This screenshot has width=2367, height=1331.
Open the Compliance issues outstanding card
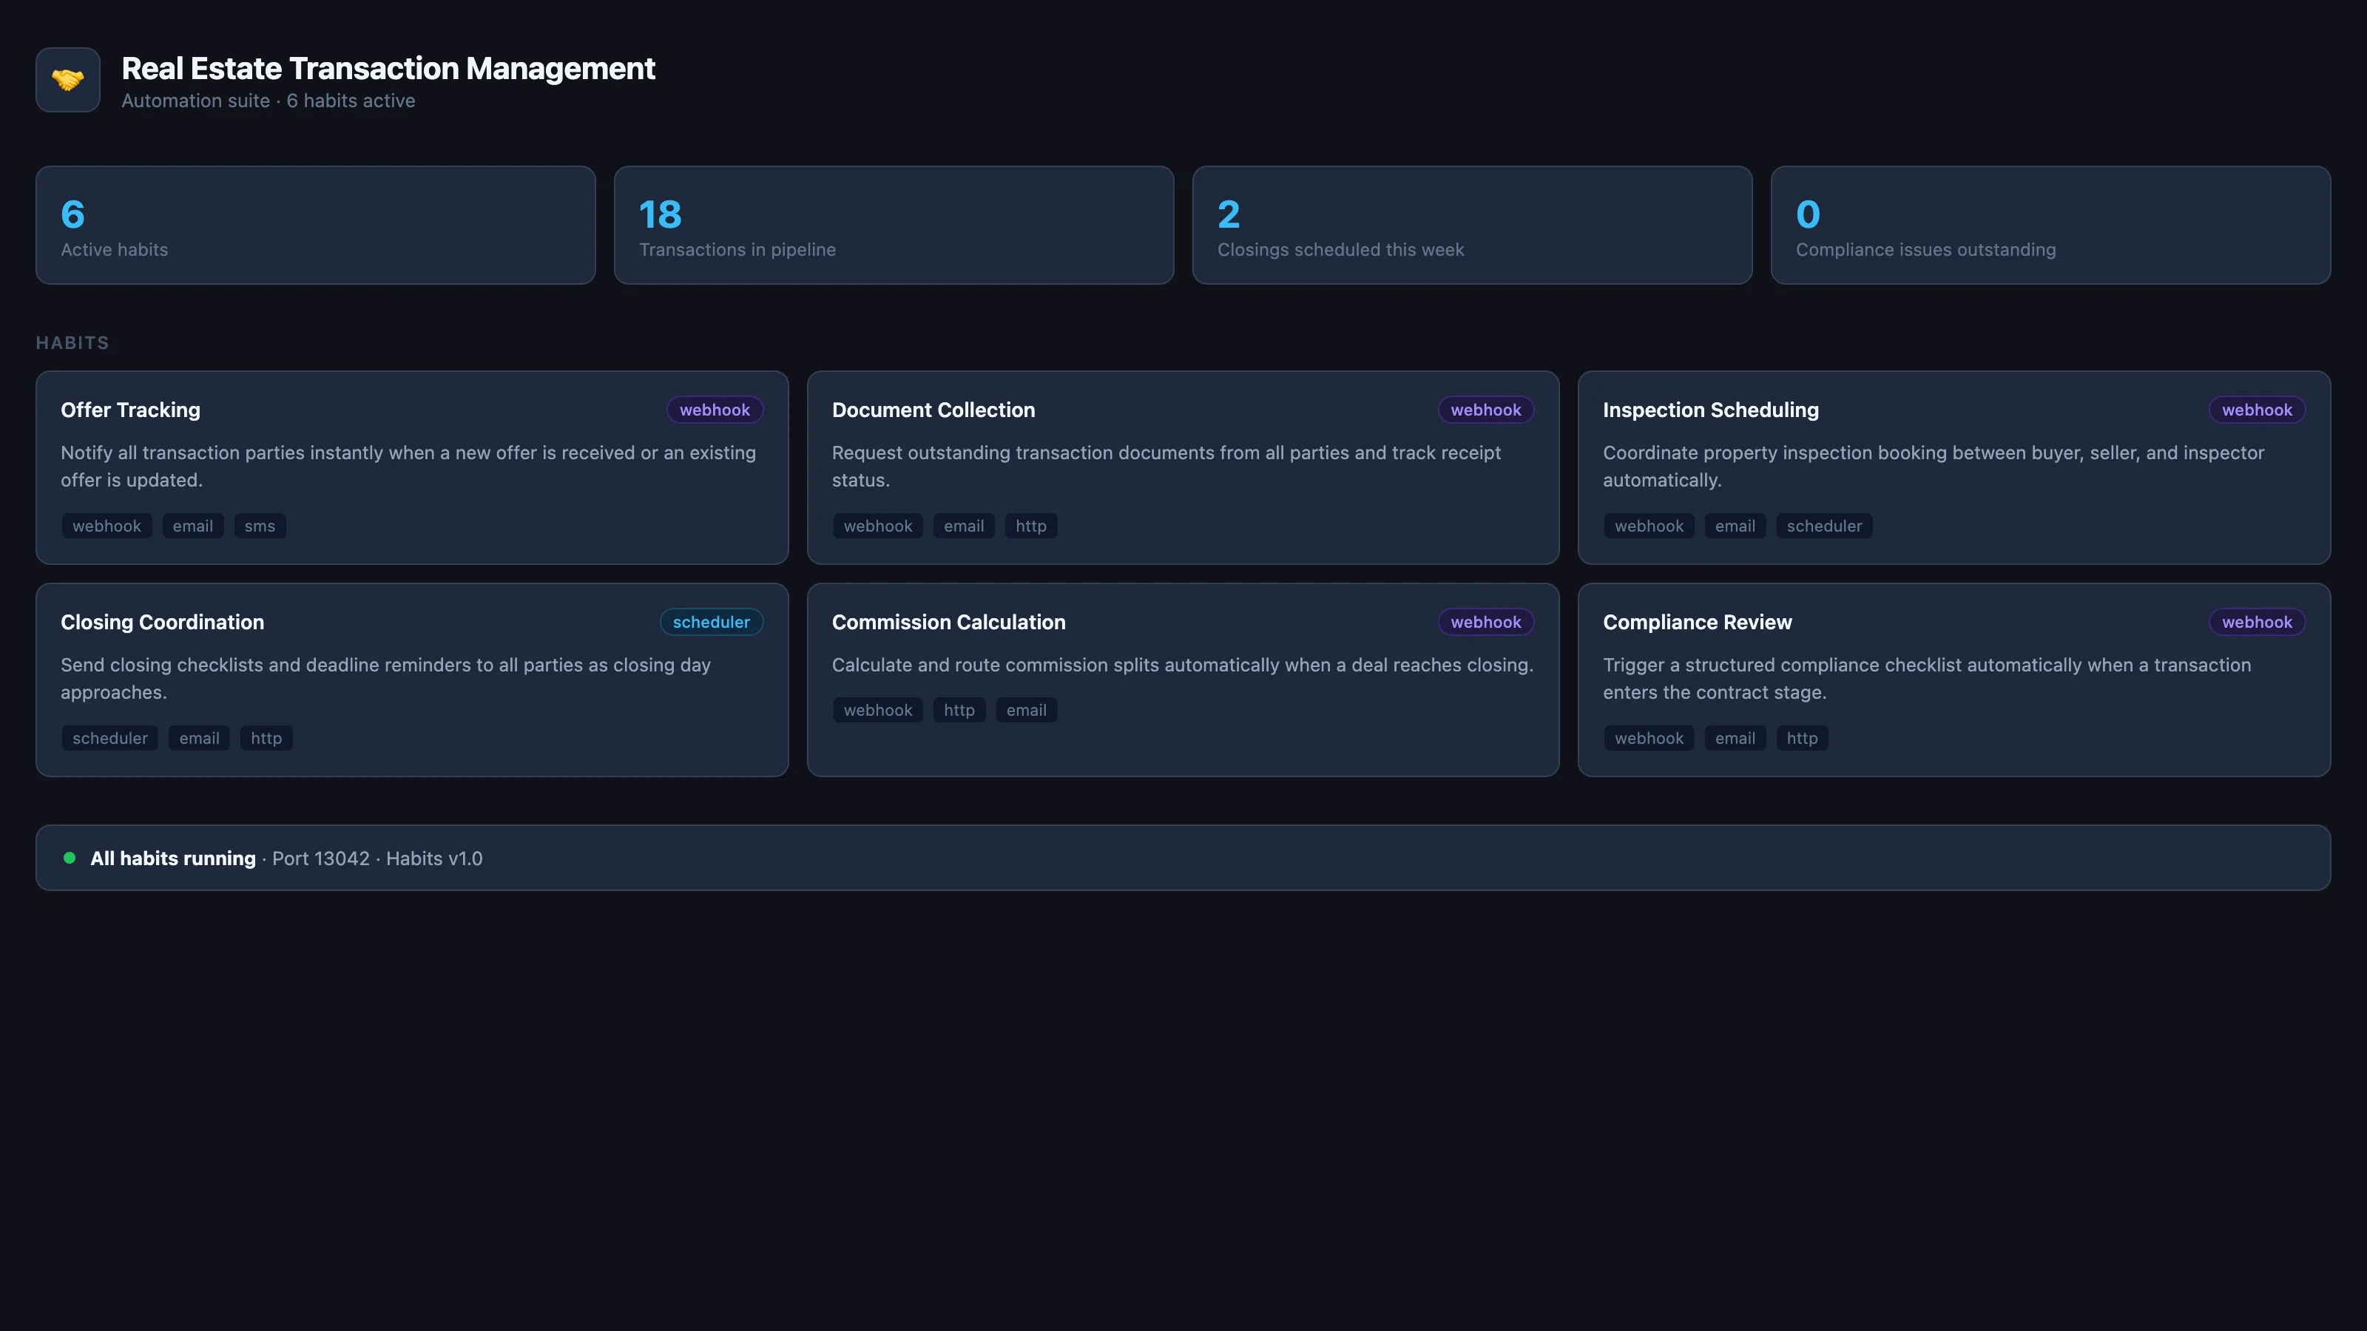[2051, 225]
